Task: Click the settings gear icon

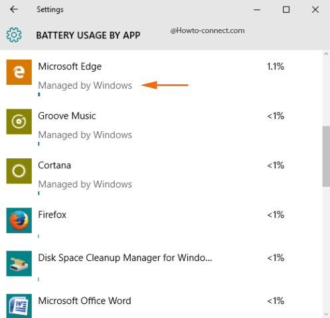Action: 14,34
